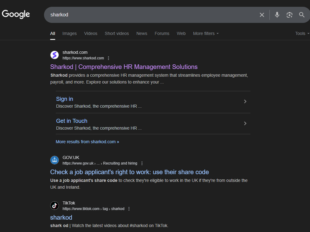Click the TikTok favicon
The width and height of the screenshot is (310, 232).
[55, 205]
